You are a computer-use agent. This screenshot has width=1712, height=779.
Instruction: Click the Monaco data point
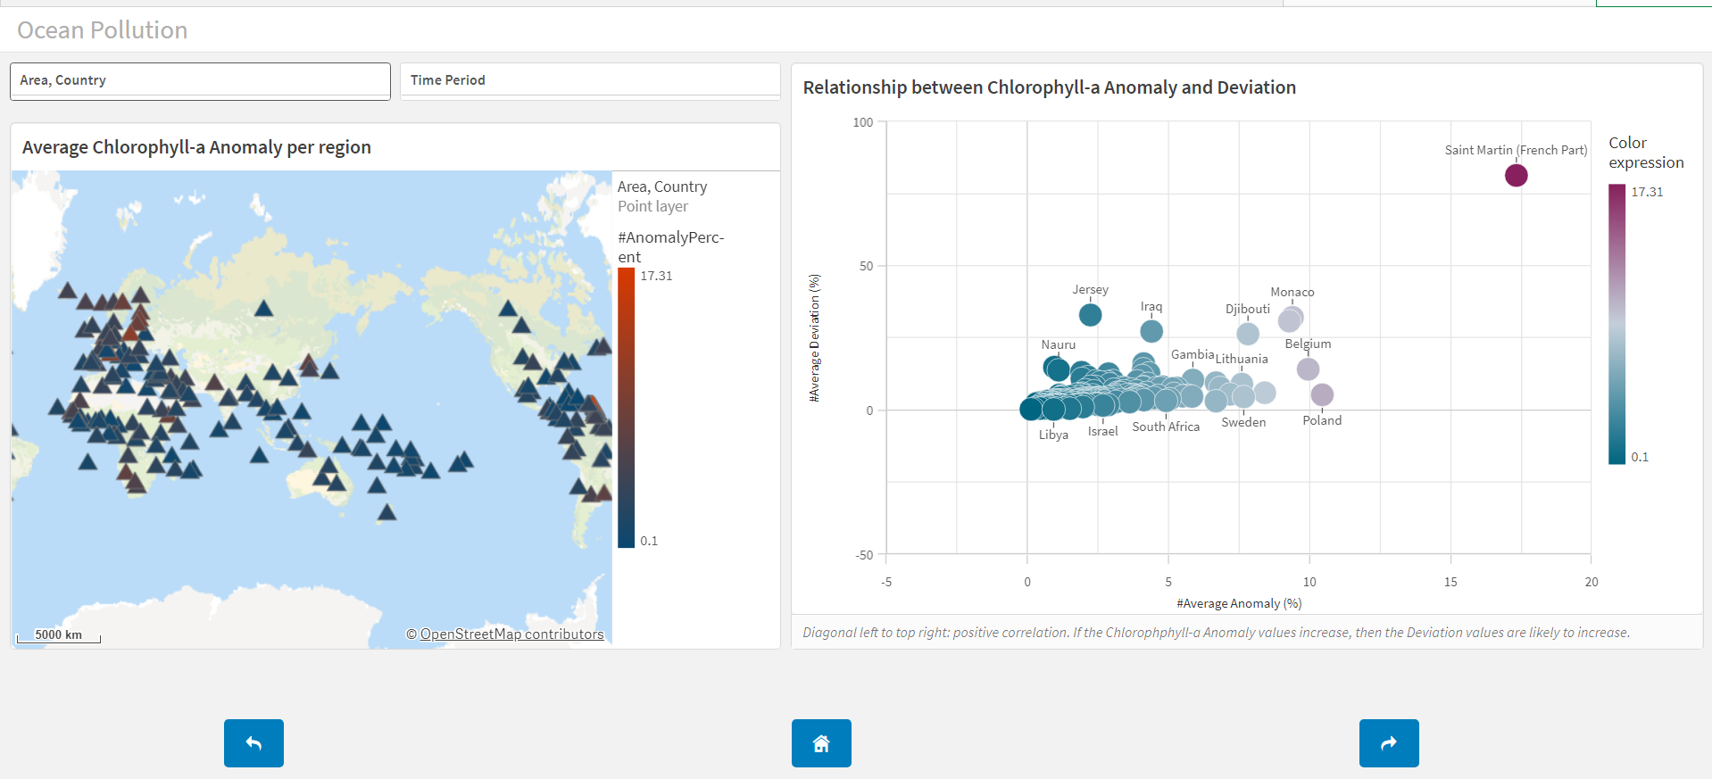pyautogui.click(x=1291, y=319)
